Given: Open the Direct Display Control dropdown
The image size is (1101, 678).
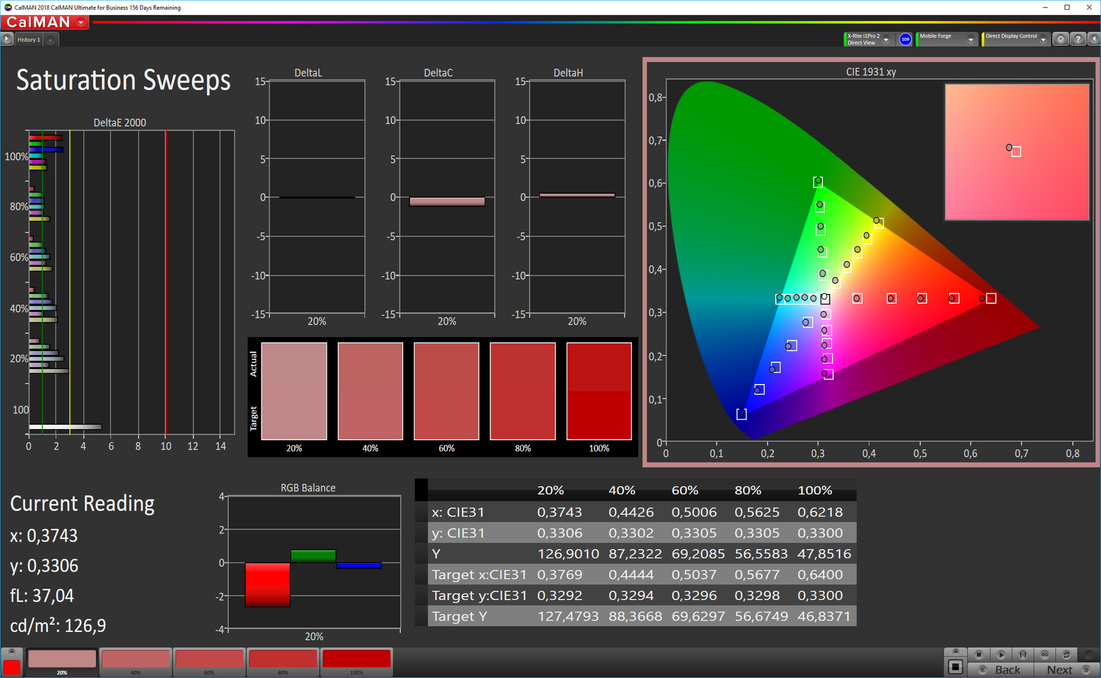Looking at the screenshot, I should [1043, 40].
